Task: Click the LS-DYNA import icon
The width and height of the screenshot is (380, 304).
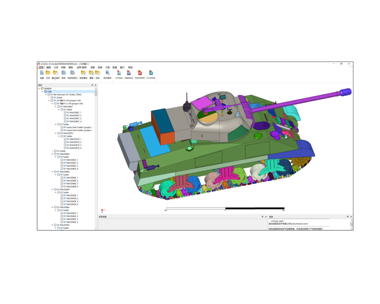Action: 151,73
